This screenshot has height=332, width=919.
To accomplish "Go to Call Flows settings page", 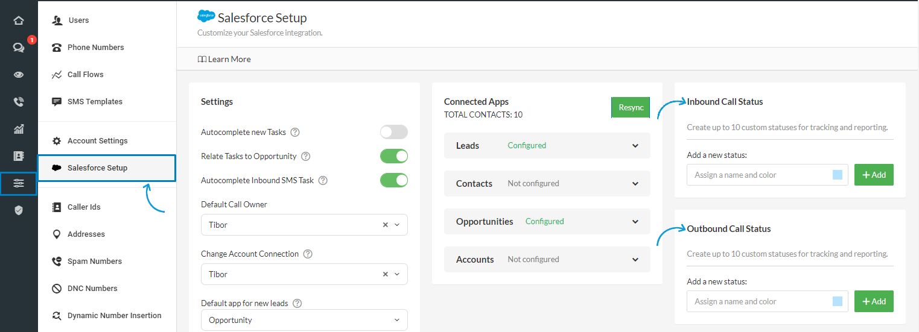I will pyautogui.click(x=85, y=75).
